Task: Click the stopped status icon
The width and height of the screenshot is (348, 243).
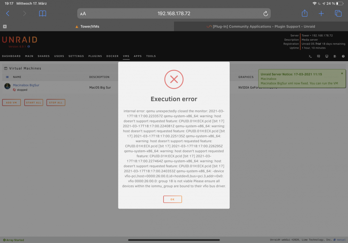Action: 14,90
